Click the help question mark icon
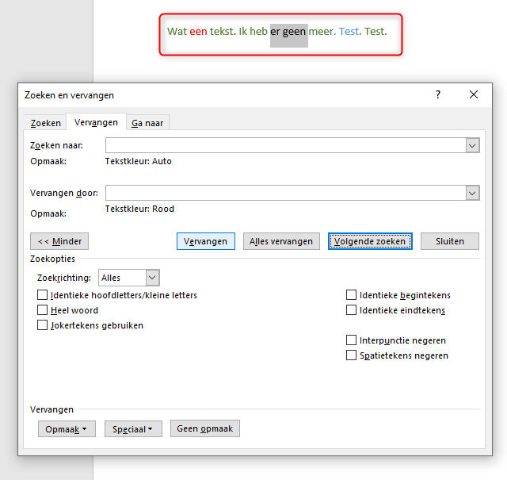 (x=438, y=94)
